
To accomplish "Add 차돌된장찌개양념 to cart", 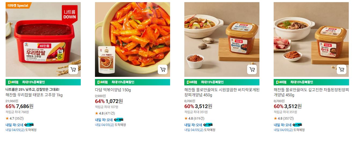I will [x=341, y=69].
